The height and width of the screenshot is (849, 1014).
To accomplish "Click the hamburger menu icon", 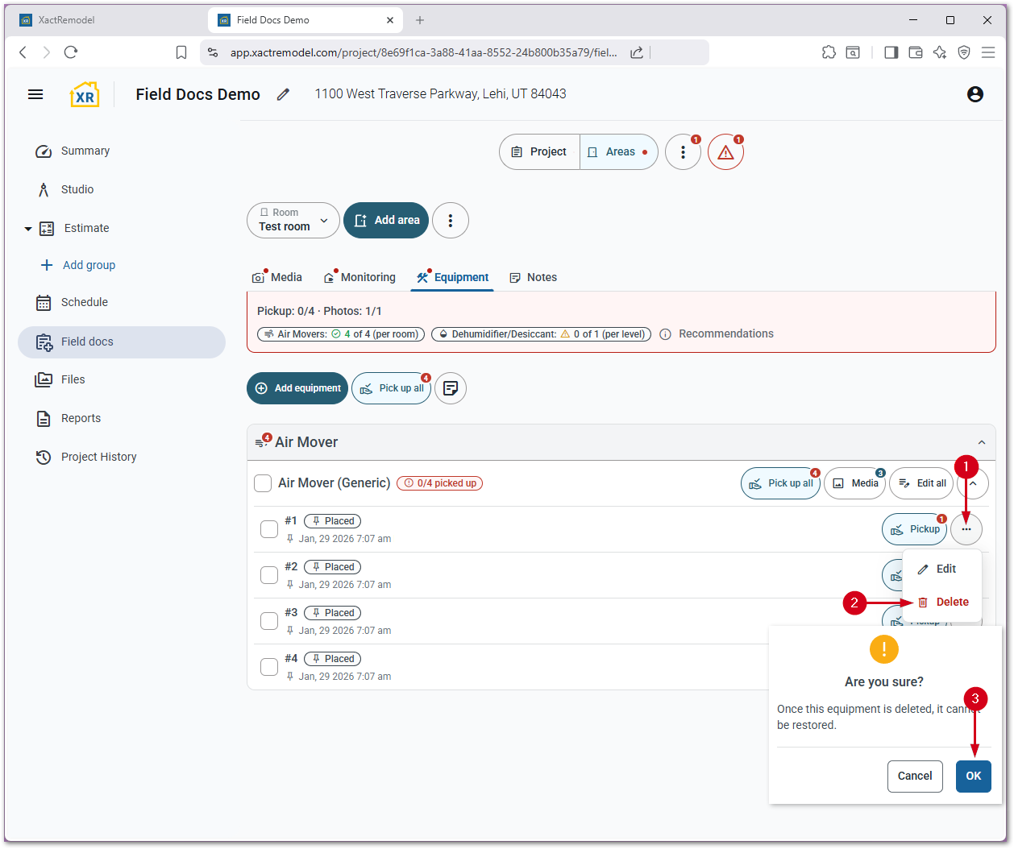I will tap(35, 94).
